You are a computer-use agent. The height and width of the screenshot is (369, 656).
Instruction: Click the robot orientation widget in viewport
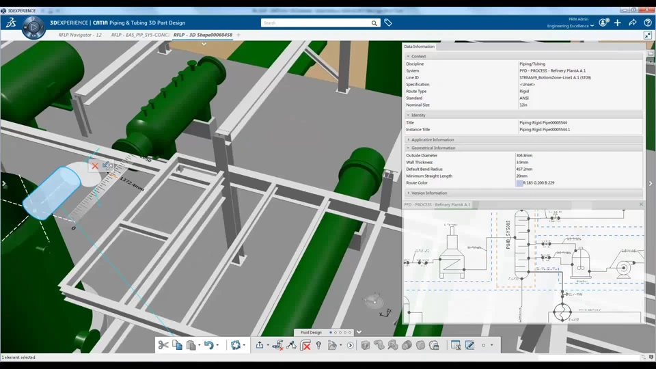pos(374,300)
